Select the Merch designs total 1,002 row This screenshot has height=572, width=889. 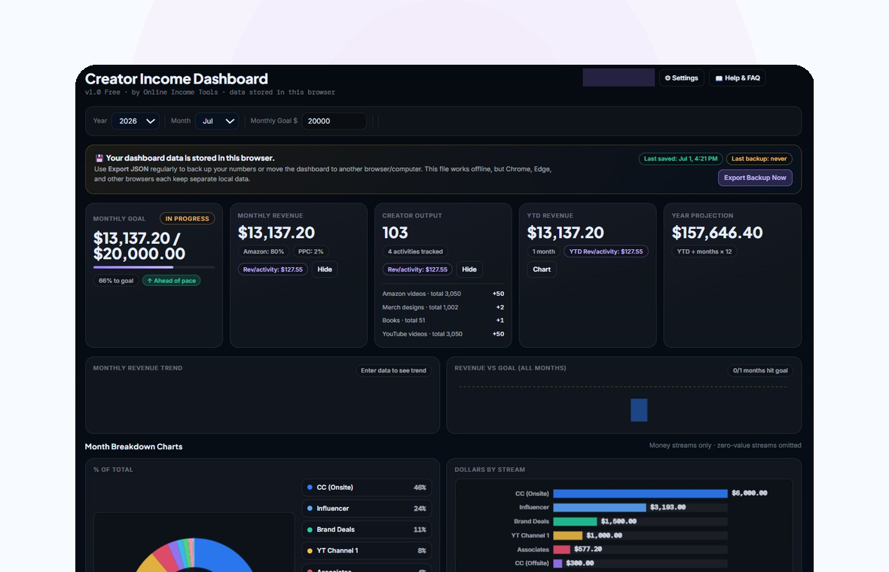(x=443, y=308)
